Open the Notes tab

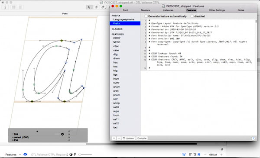pos(241,10)
